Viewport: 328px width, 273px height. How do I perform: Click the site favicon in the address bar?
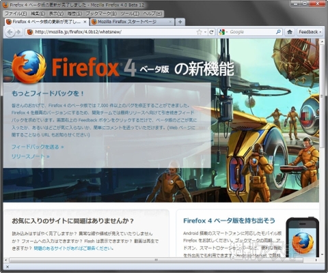pyautogui.click(x=30, y=32)
